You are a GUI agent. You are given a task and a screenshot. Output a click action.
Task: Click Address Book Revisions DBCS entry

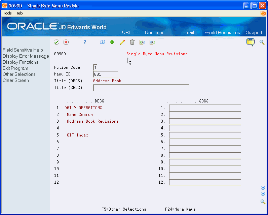point(92,121)
